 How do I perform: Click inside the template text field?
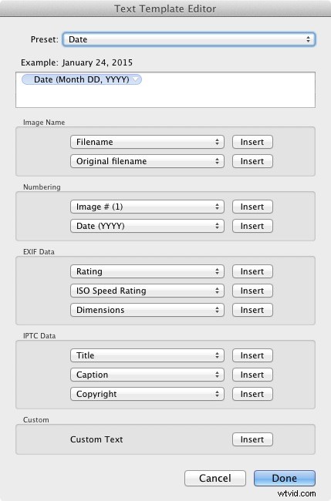pyautogui.click(x=165, y=89)
